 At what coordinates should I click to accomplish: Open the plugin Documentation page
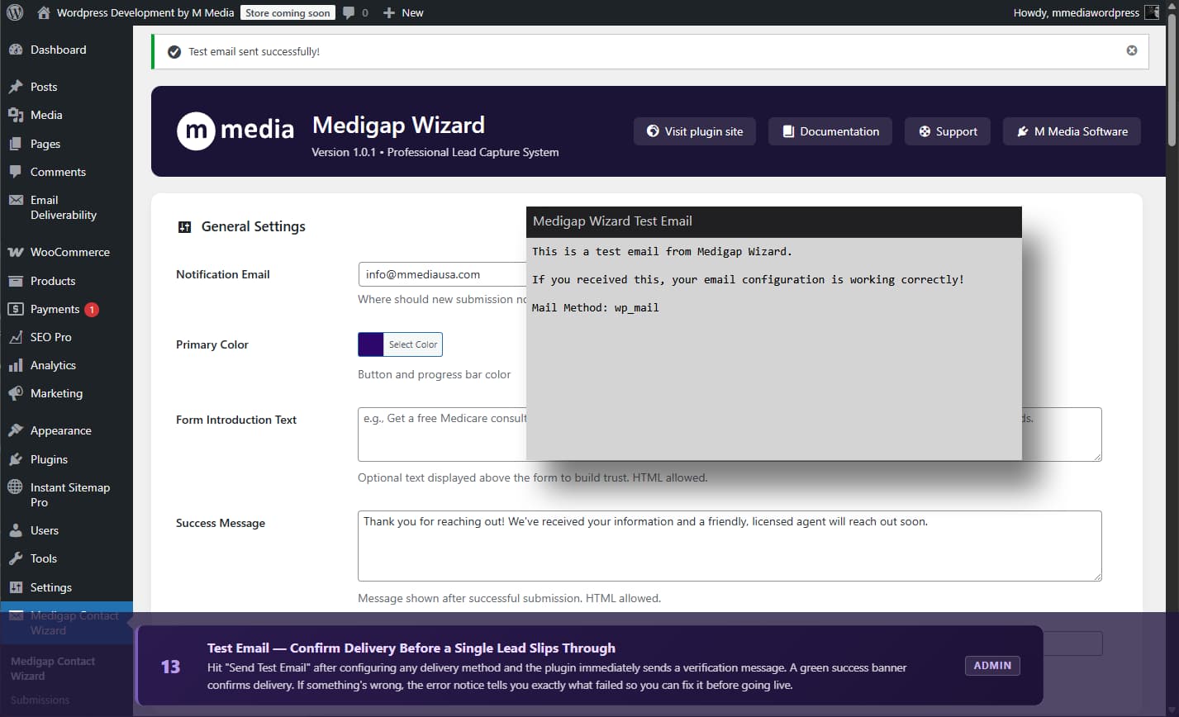tap(830, 131)
